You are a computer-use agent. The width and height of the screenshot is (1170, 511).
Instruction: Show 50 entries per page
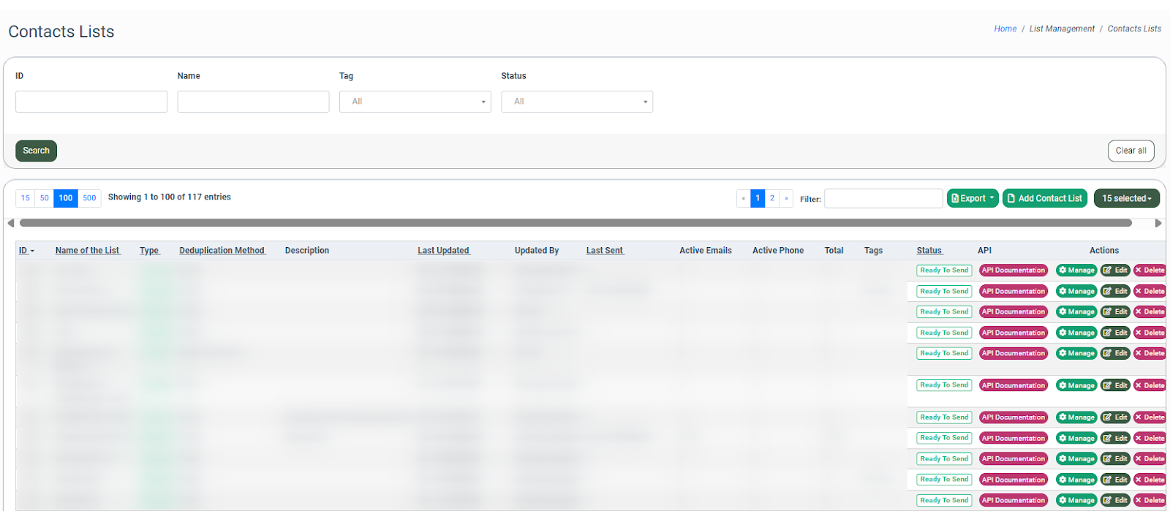[x=45, y=198]
